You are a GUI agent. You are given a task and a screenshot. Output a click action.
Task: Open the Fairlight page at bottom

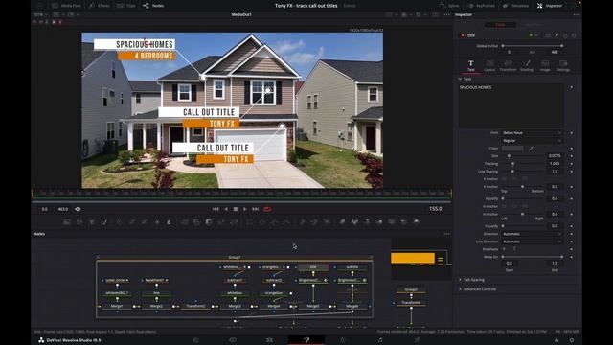point(380,340)
